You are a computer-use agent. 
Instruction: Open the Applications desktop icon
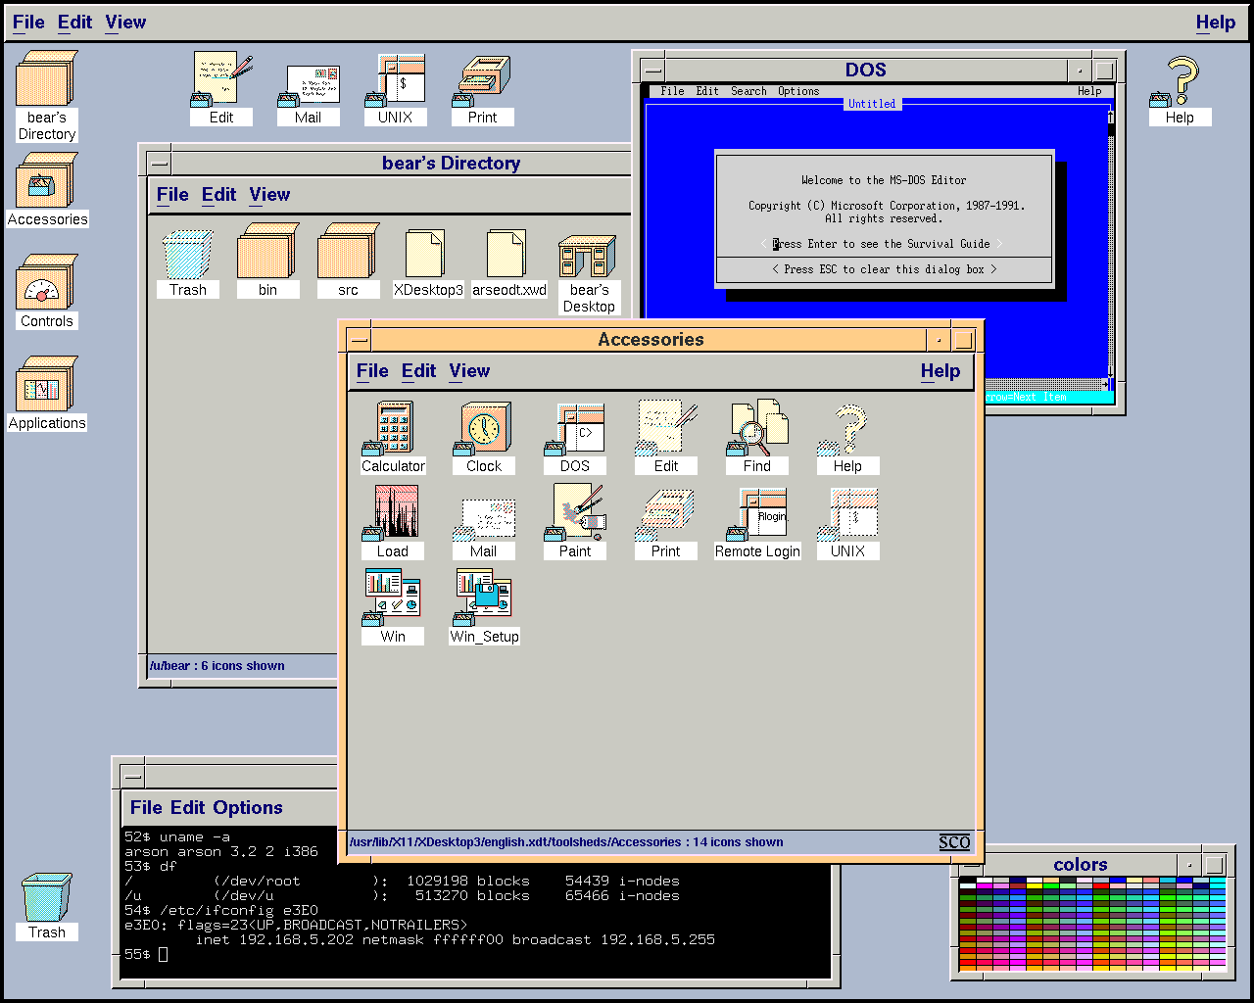tap(46, 386)
